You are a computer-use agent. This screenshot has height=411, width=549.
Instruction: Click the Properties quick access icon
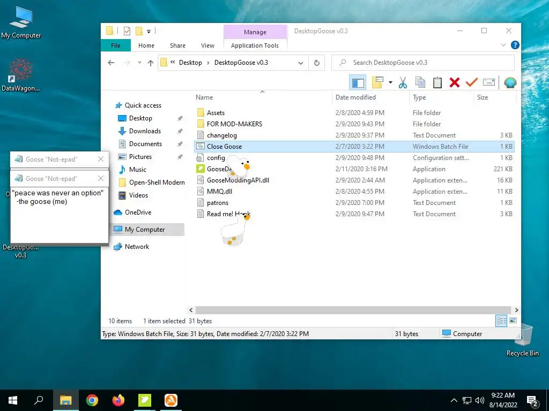[x=127, y=31]
